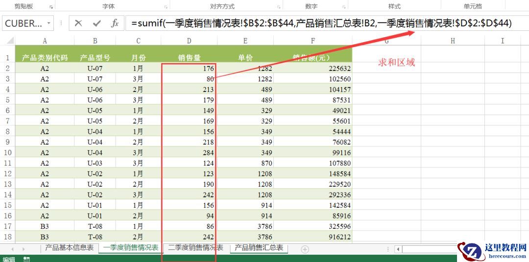Select column C header
529x262 pixels.
138,41
